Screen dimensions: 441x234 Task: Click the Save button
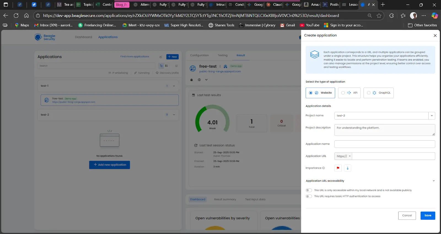click(427, 216)
